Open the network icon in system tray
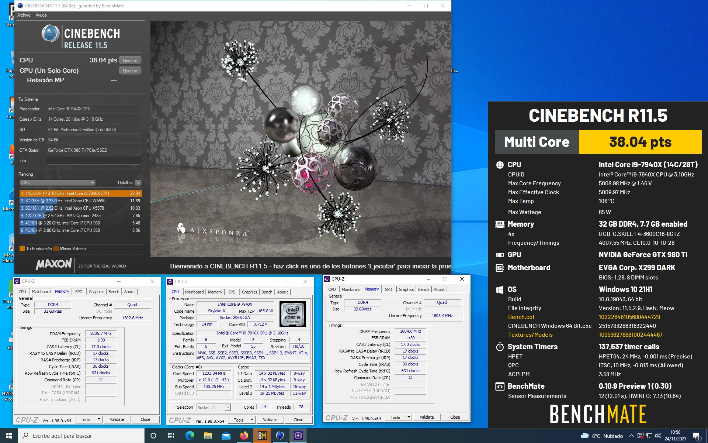The image size is (708, 443). 649,436
